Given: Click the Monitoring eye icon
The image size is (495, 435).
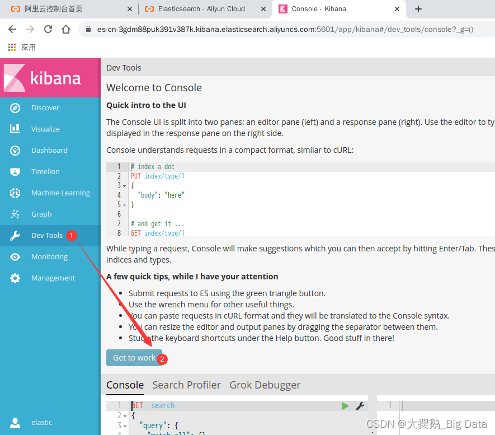Looking at the screenshot, I should (x=15, y=257).
